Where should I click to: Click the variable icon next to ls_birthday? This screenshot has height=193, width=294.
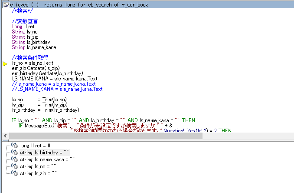(x=15, y=153)
